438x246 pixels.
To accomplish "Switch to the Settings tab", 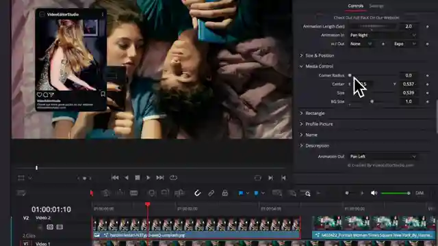I will click(376, 6).
